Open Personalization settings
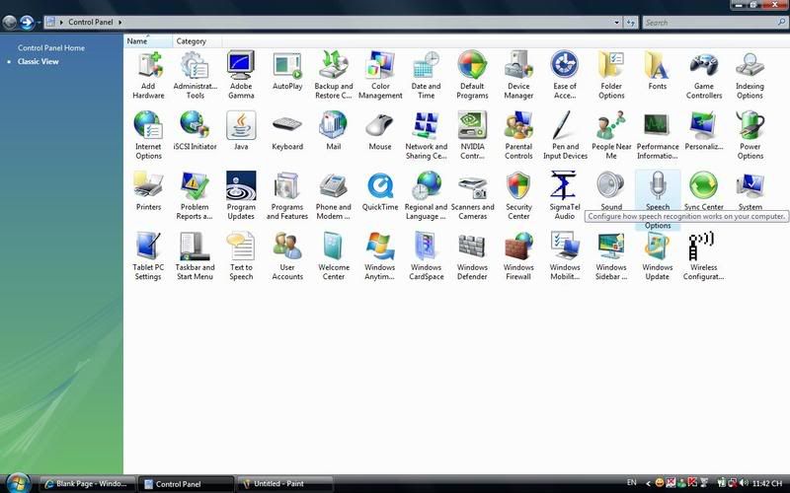790x493 pixels. point(704,131)
